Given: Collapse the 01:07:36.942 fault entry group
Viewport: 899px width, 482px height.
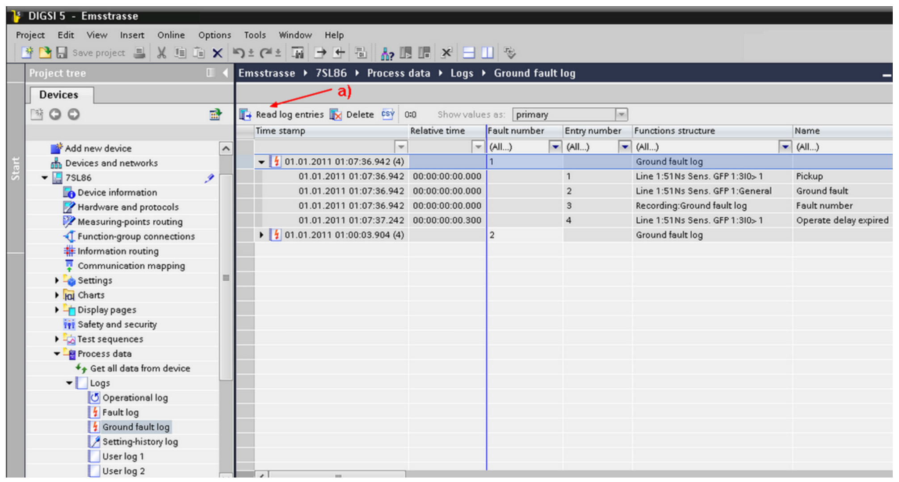Looking at the screenshot, I should pyautogui.click(x=261, y=162).
